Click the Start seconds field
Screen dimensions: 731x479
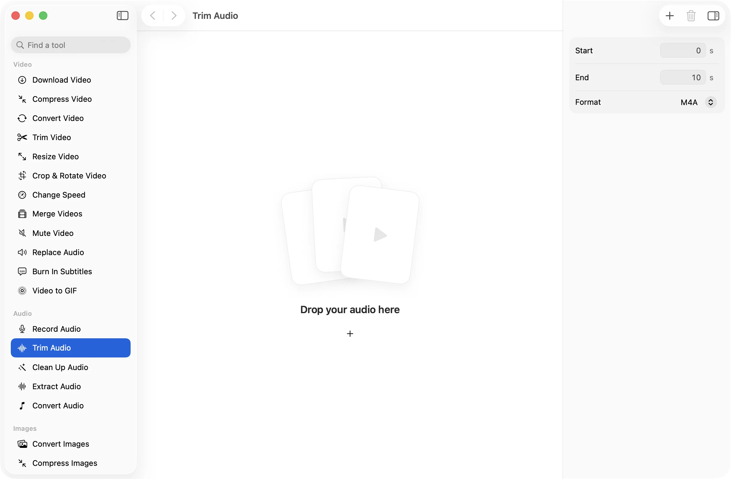pyautogui.click(x=683, y=51)
